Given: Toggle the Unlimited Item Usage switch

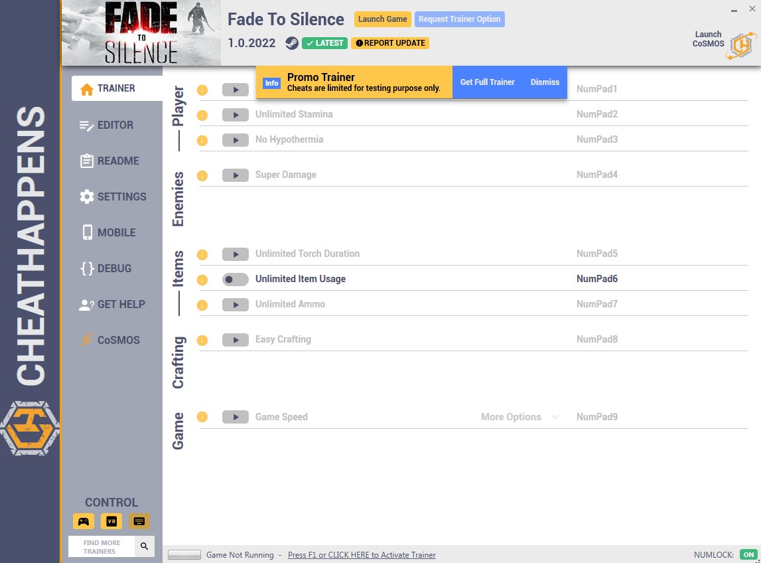Looking at the screenshot, I should click(x=236, y=280).
